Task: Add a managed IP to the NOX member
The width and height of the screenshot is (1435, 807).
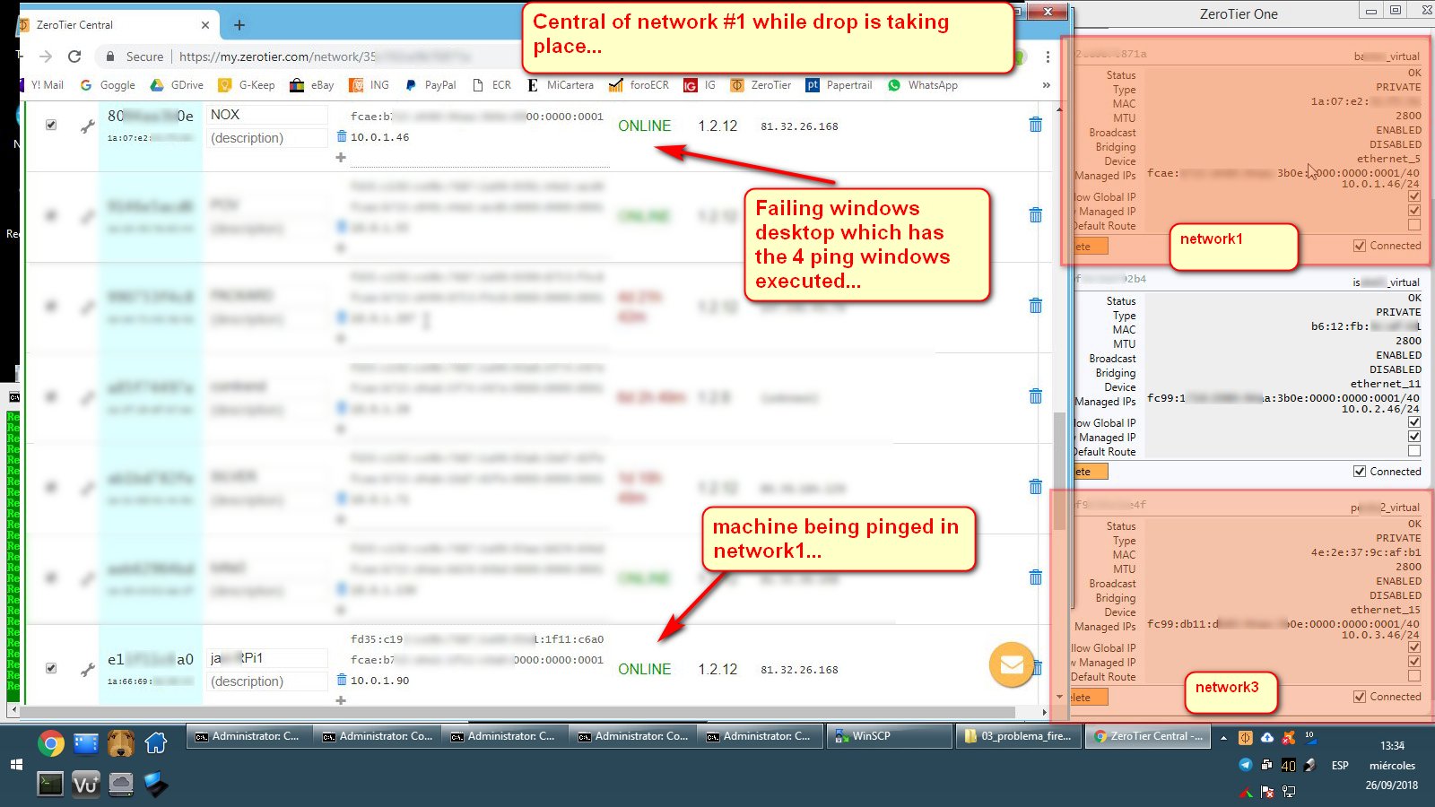Action: click(341, 157)
